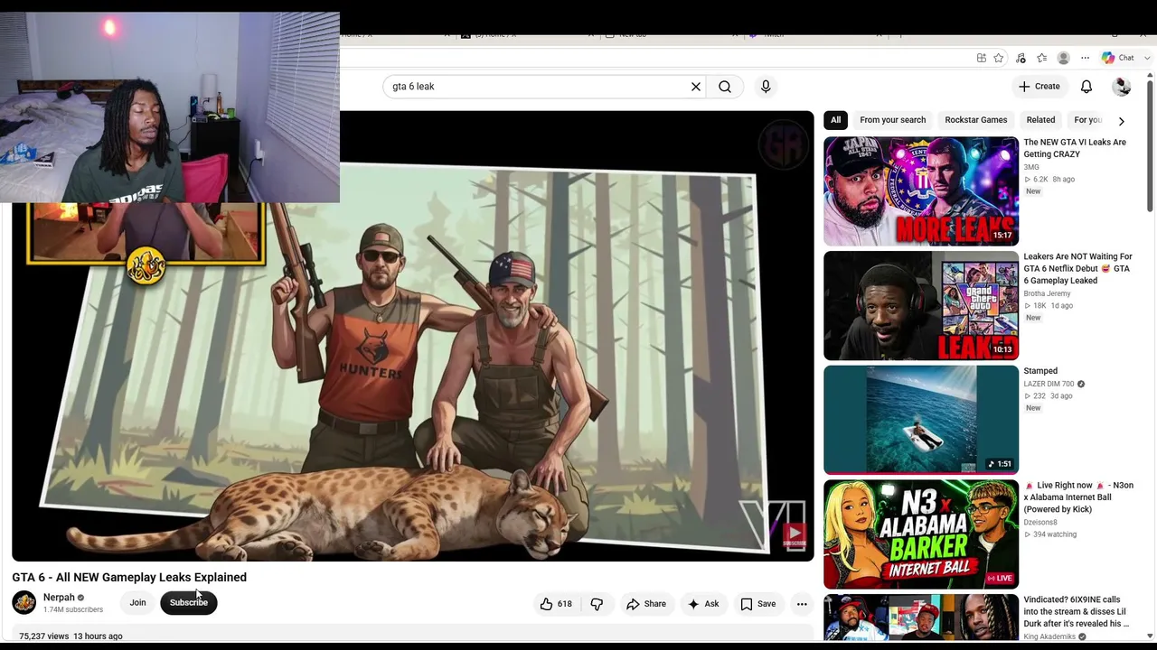Open the Nerpah channel avatar
Viewport: 1157px width, 650px height.
coord(24,602)
